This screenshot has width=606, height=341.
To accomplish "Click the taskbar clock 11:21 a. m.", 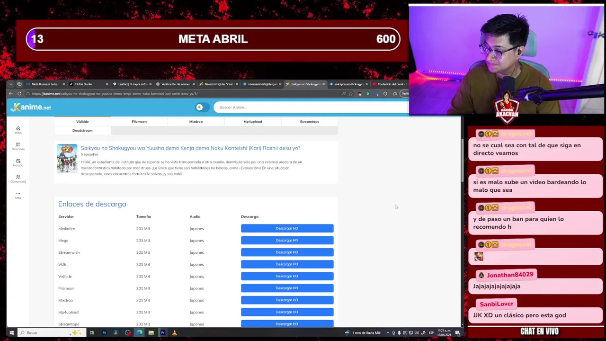I will [444, 332].
